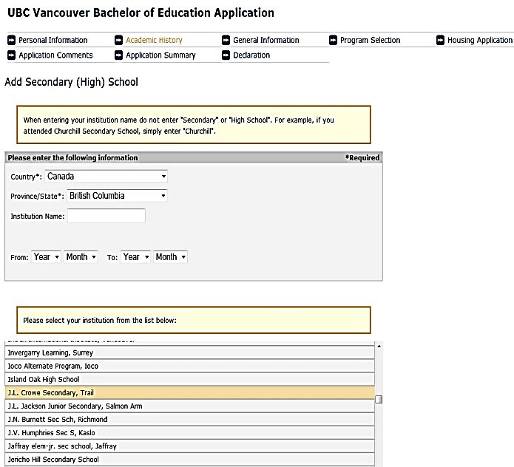Select Invergarry Learning, Surrey from the list
The image size is (514, 467).
point(190,352)
